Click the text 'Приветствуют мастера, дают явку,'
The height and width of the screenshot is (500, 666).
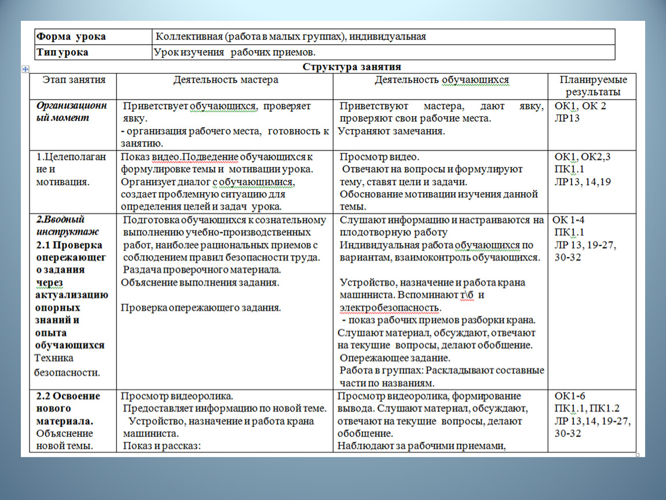point(441,106)
